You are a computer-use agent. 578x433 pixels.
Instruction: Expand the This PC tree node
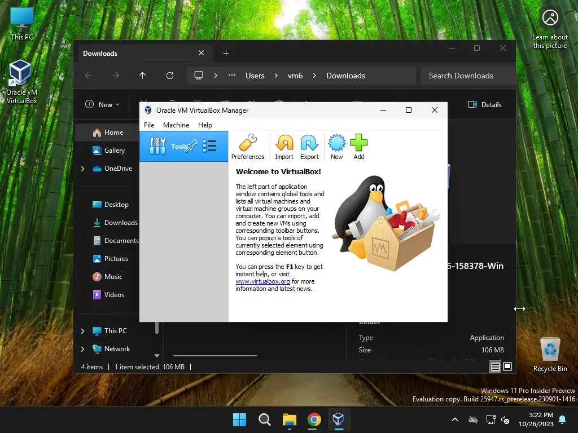click(82, 331)
